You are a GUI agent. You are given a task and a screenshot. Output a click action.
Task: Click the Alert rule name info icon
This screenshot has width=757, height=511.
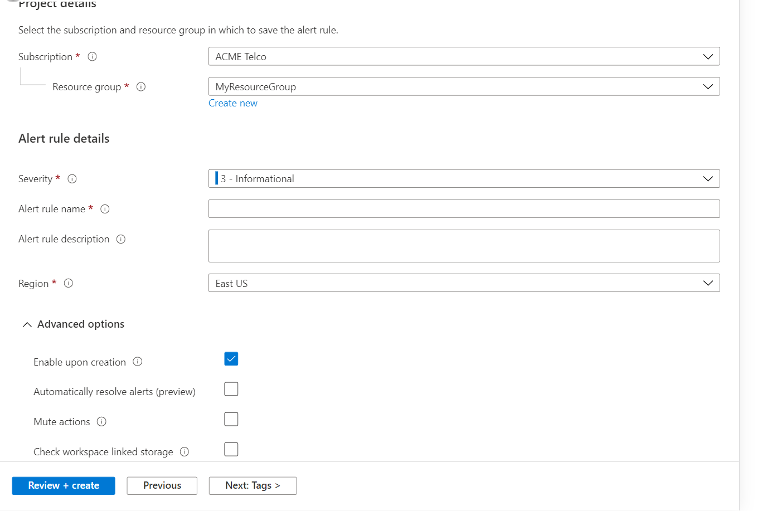(105, 209)
